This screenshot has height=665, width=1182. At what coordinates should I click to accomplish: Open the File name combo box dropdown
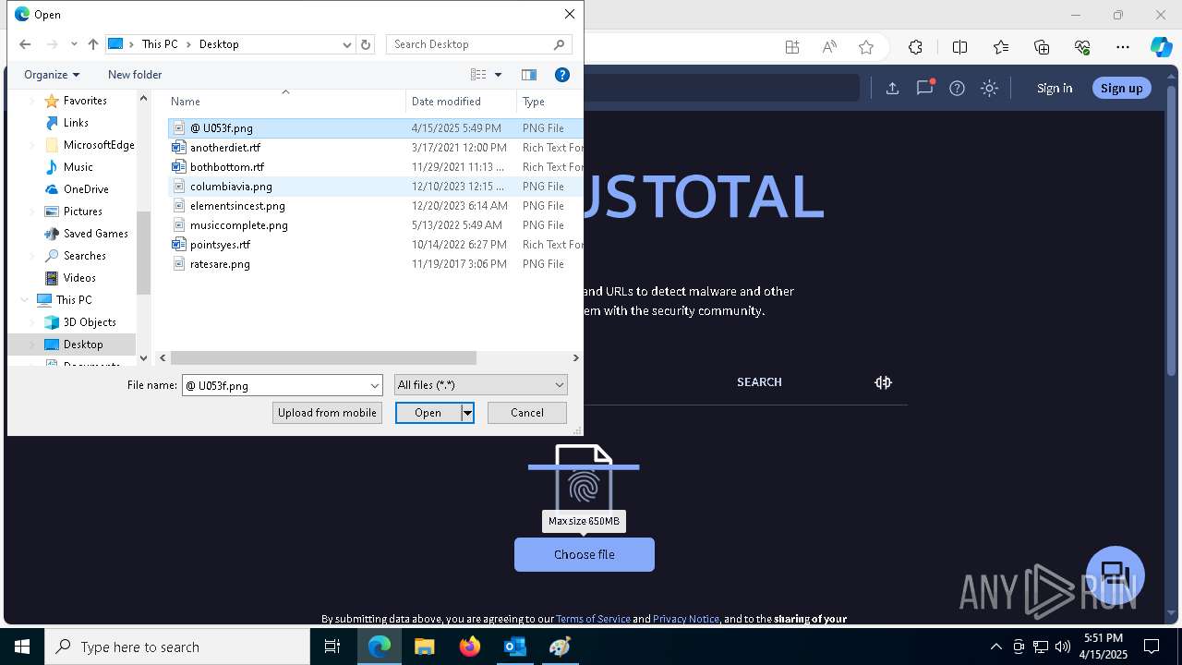[374, 385]
